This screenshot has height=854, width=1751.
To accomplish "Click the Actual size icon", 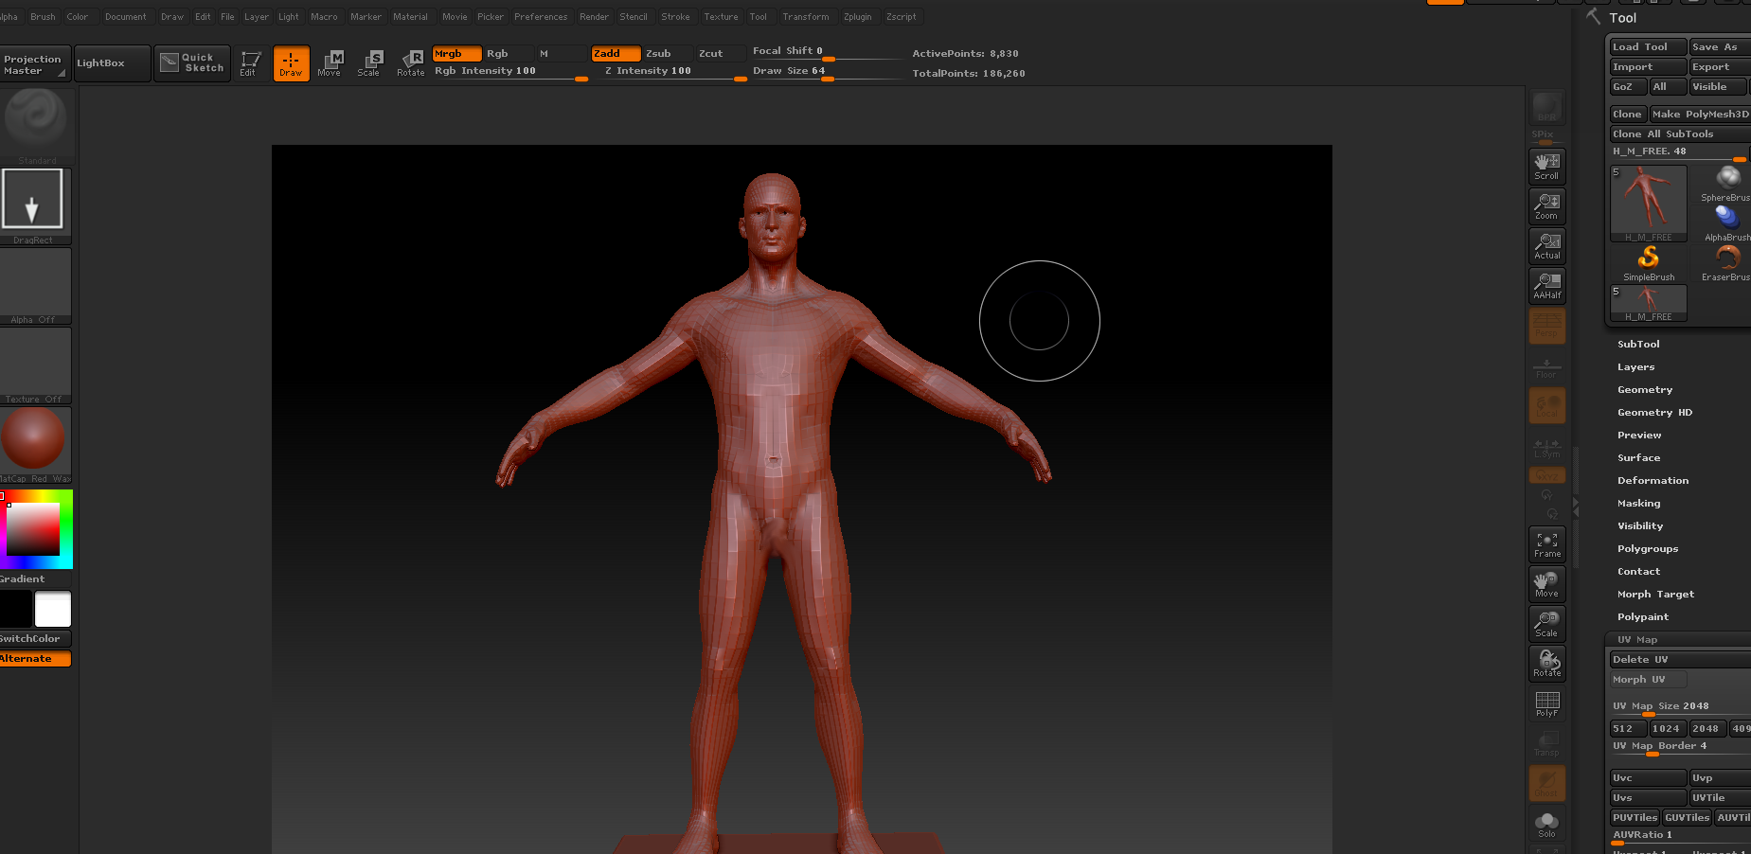I will tap(1546, 245).
